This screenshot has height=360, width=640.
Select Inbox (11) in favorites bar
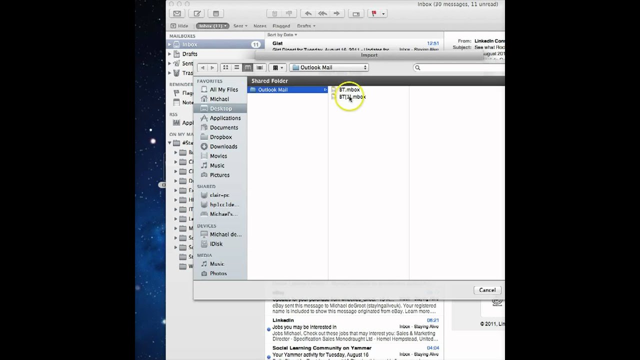pos(212,26)
